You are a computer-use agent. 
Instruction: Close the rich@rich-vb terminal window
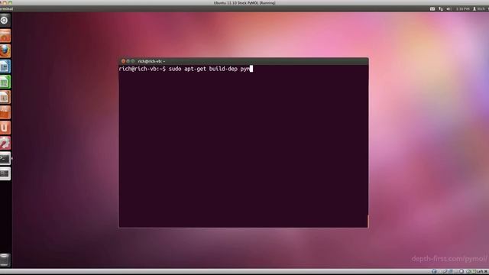123,61
